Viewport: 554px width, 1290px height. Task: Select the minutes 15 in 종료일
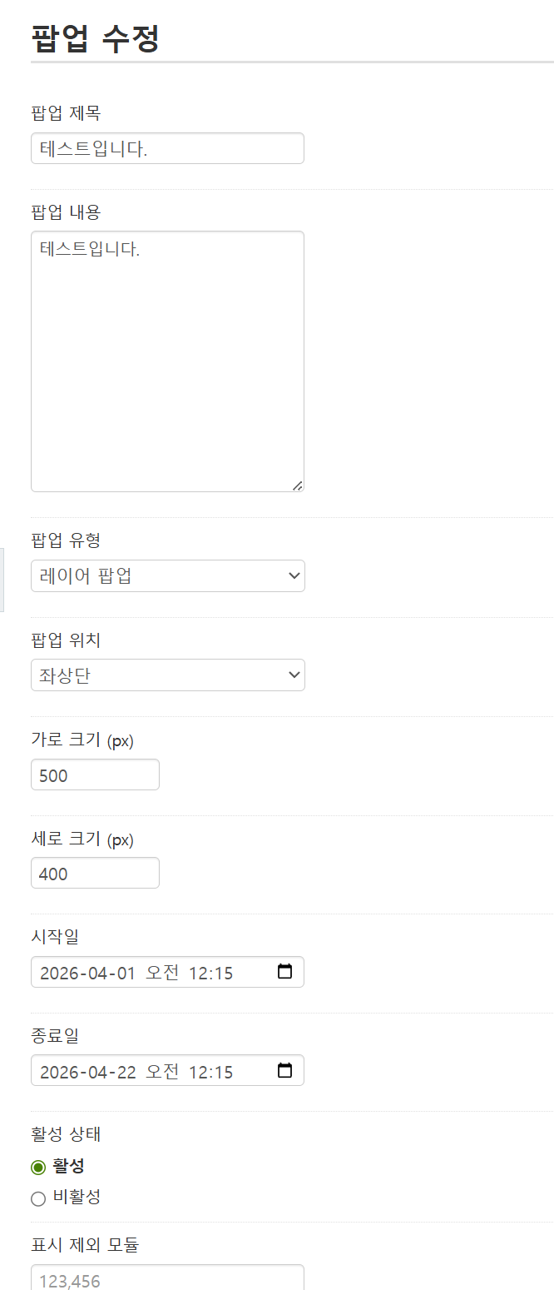222,1072
